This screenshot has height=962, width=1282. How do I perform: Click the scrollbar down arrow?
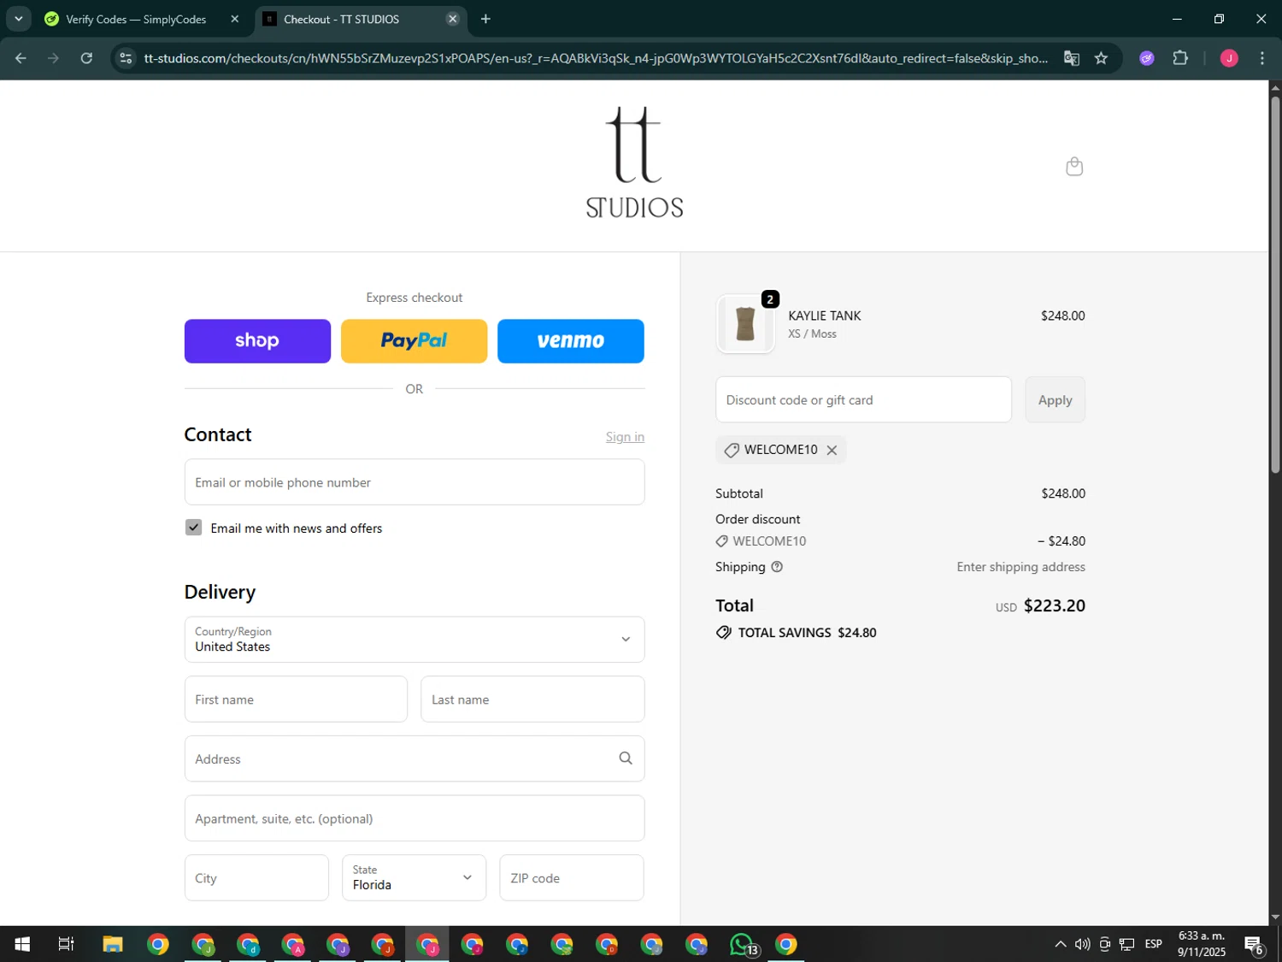[x=1275, y=918]
